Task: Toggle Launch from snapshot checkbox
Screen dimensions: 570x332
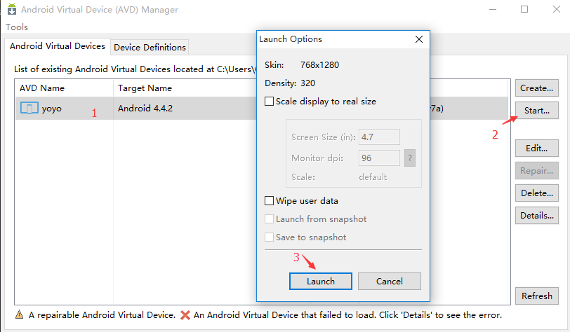Action: tap(269, 219)
